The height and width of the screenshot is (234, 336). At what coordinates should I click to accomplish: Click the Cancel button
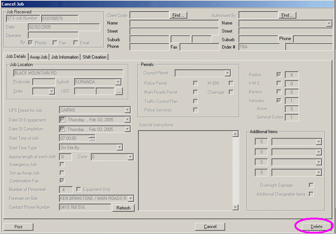tap(210, 227)
